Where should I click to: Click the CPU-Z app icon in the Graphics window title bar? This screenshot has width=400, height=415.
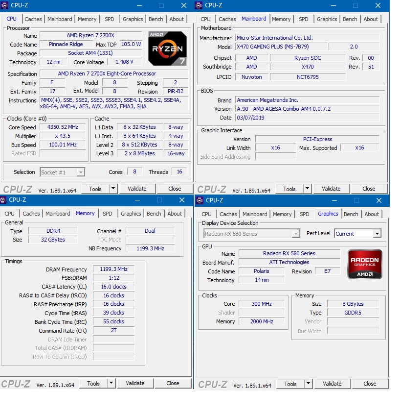coord(200,200)
